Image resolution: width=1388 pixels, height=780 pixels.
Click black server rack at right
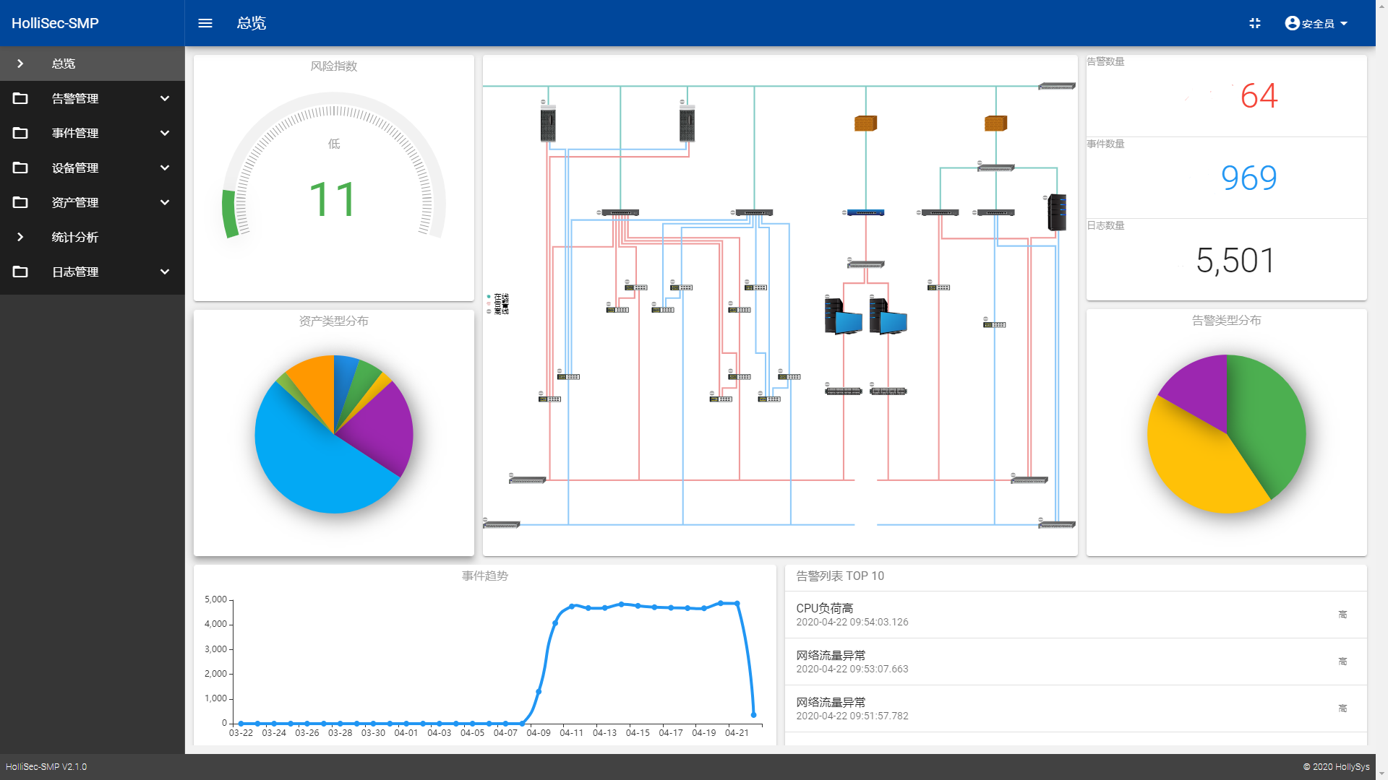(x=1057, y=212)
